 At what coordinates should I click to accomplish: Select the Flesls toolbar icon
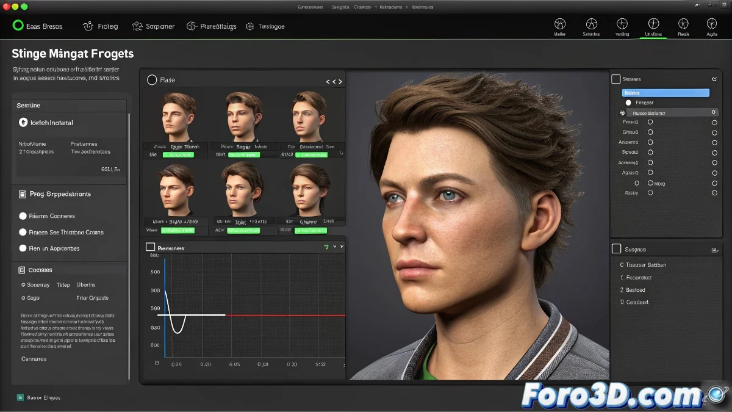[x=683, y=24]
